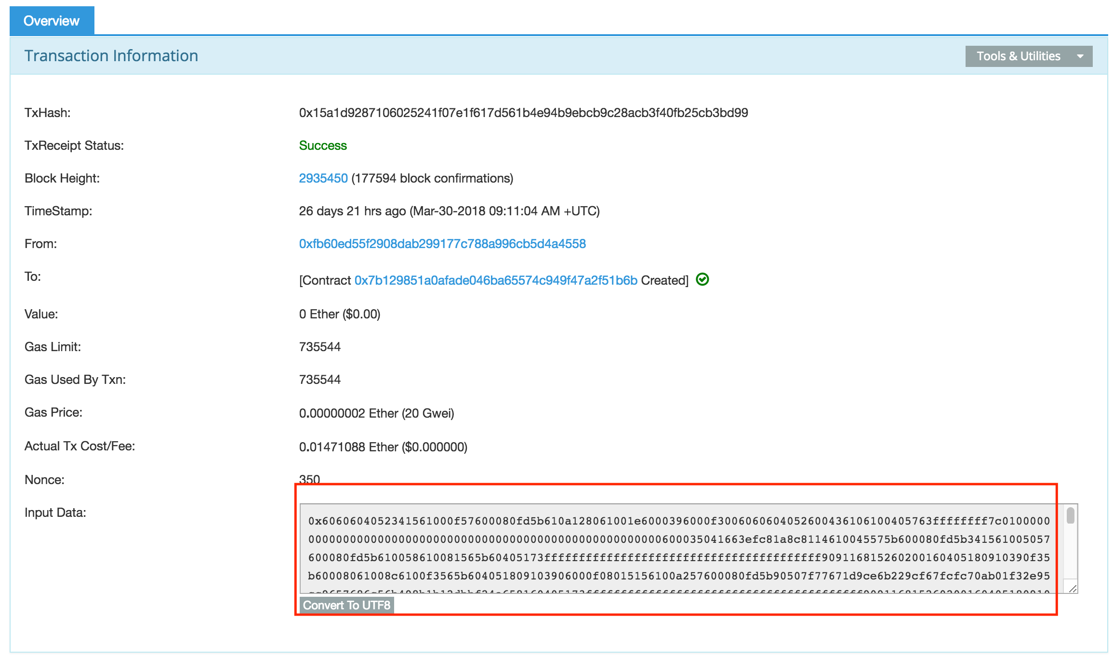1113x657 pixels.
Task: Open the From address 0xfb60ed55 link
Action: tap(442, 244)
